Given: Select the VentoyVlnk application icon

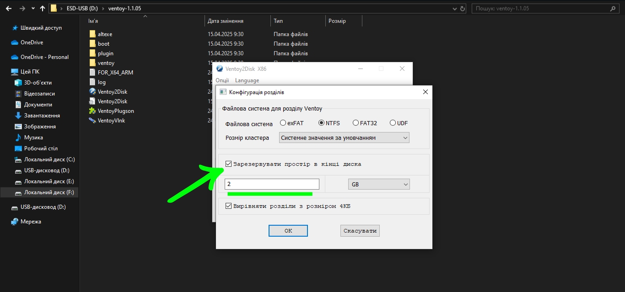Looking at the screenshot, I should pos(93,121).
